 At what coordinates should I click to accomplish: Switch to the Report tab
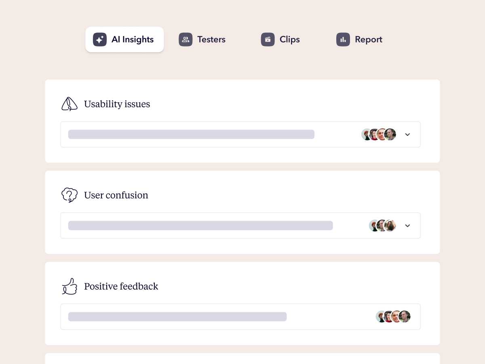pos(359,39)
